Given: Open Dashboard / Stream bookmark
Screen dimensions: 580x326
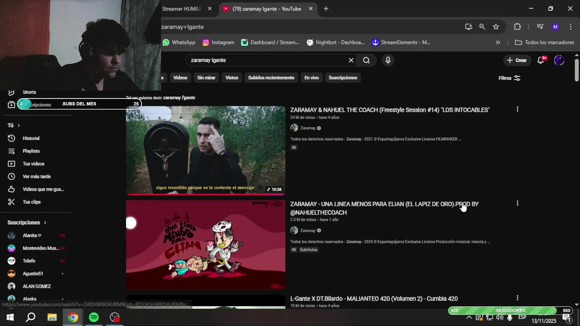Looking at the screenshot, I should 270,43.
